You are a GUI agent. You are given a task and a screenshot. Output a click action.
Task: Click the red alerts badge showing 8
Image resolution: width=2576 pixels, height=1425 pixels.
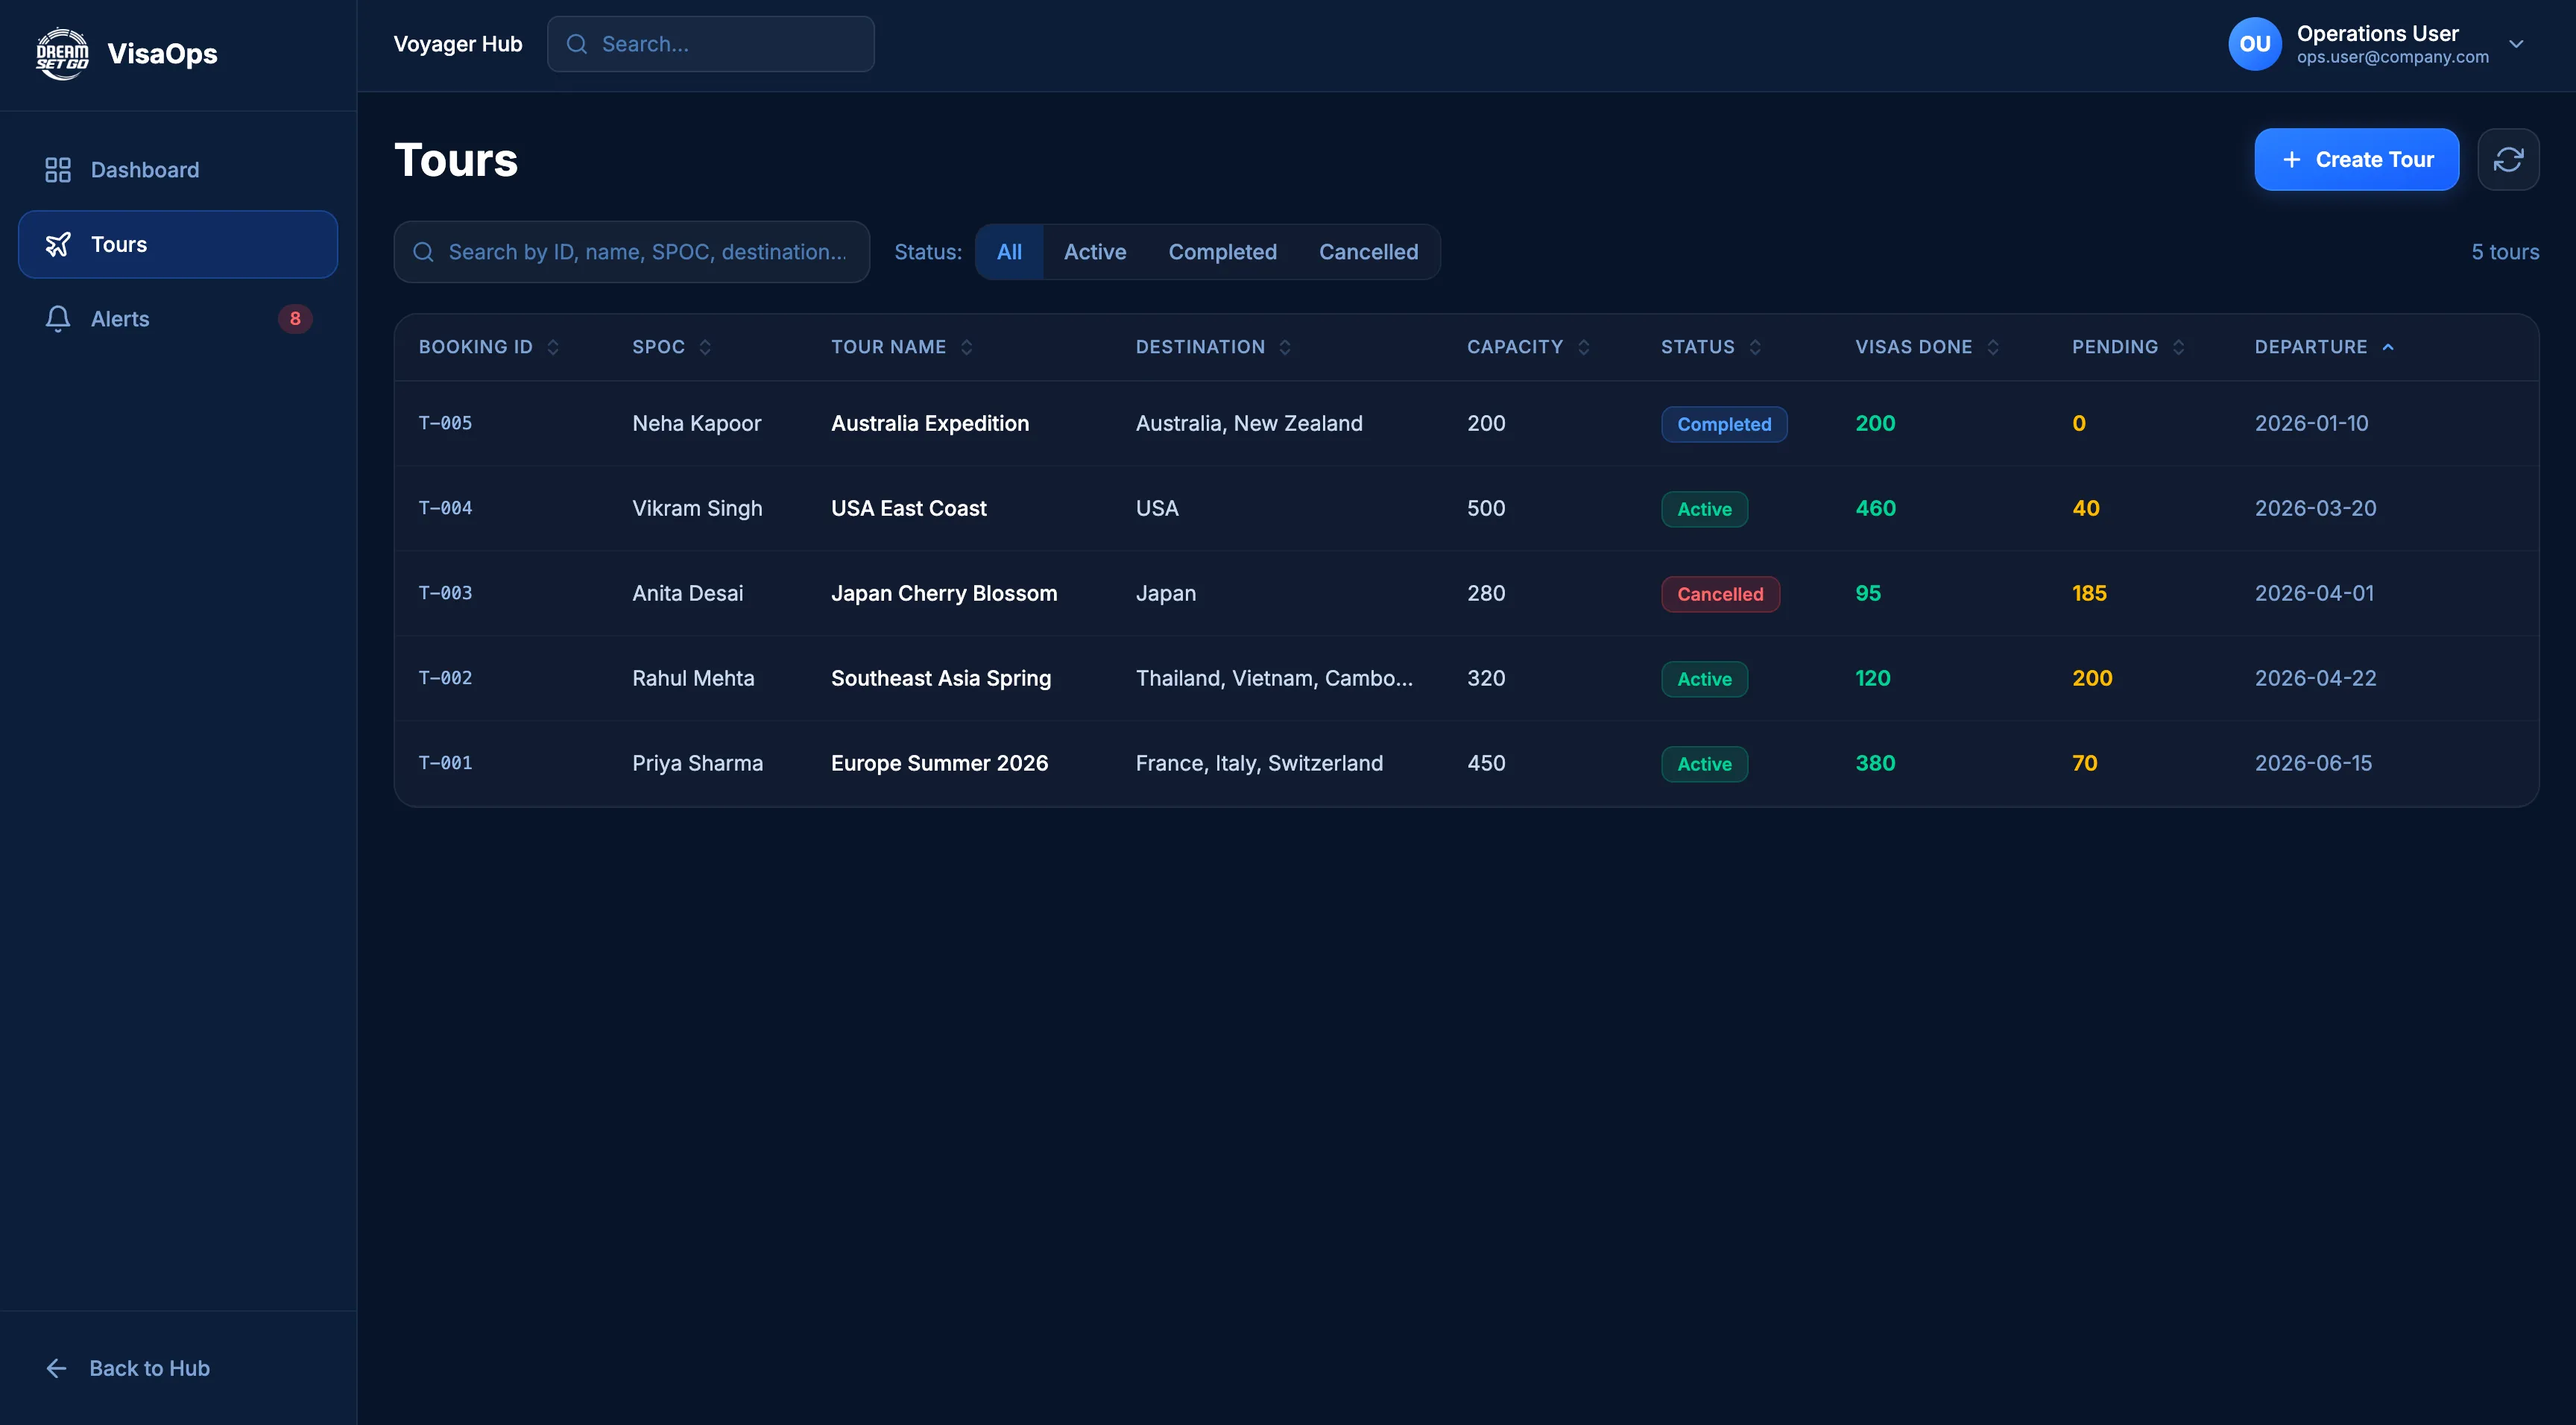[295, 319]
